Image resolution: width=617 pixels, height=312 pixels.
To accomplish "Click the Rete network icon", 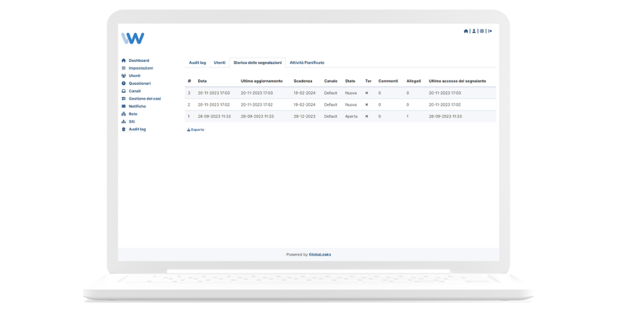I will [124, 114].
